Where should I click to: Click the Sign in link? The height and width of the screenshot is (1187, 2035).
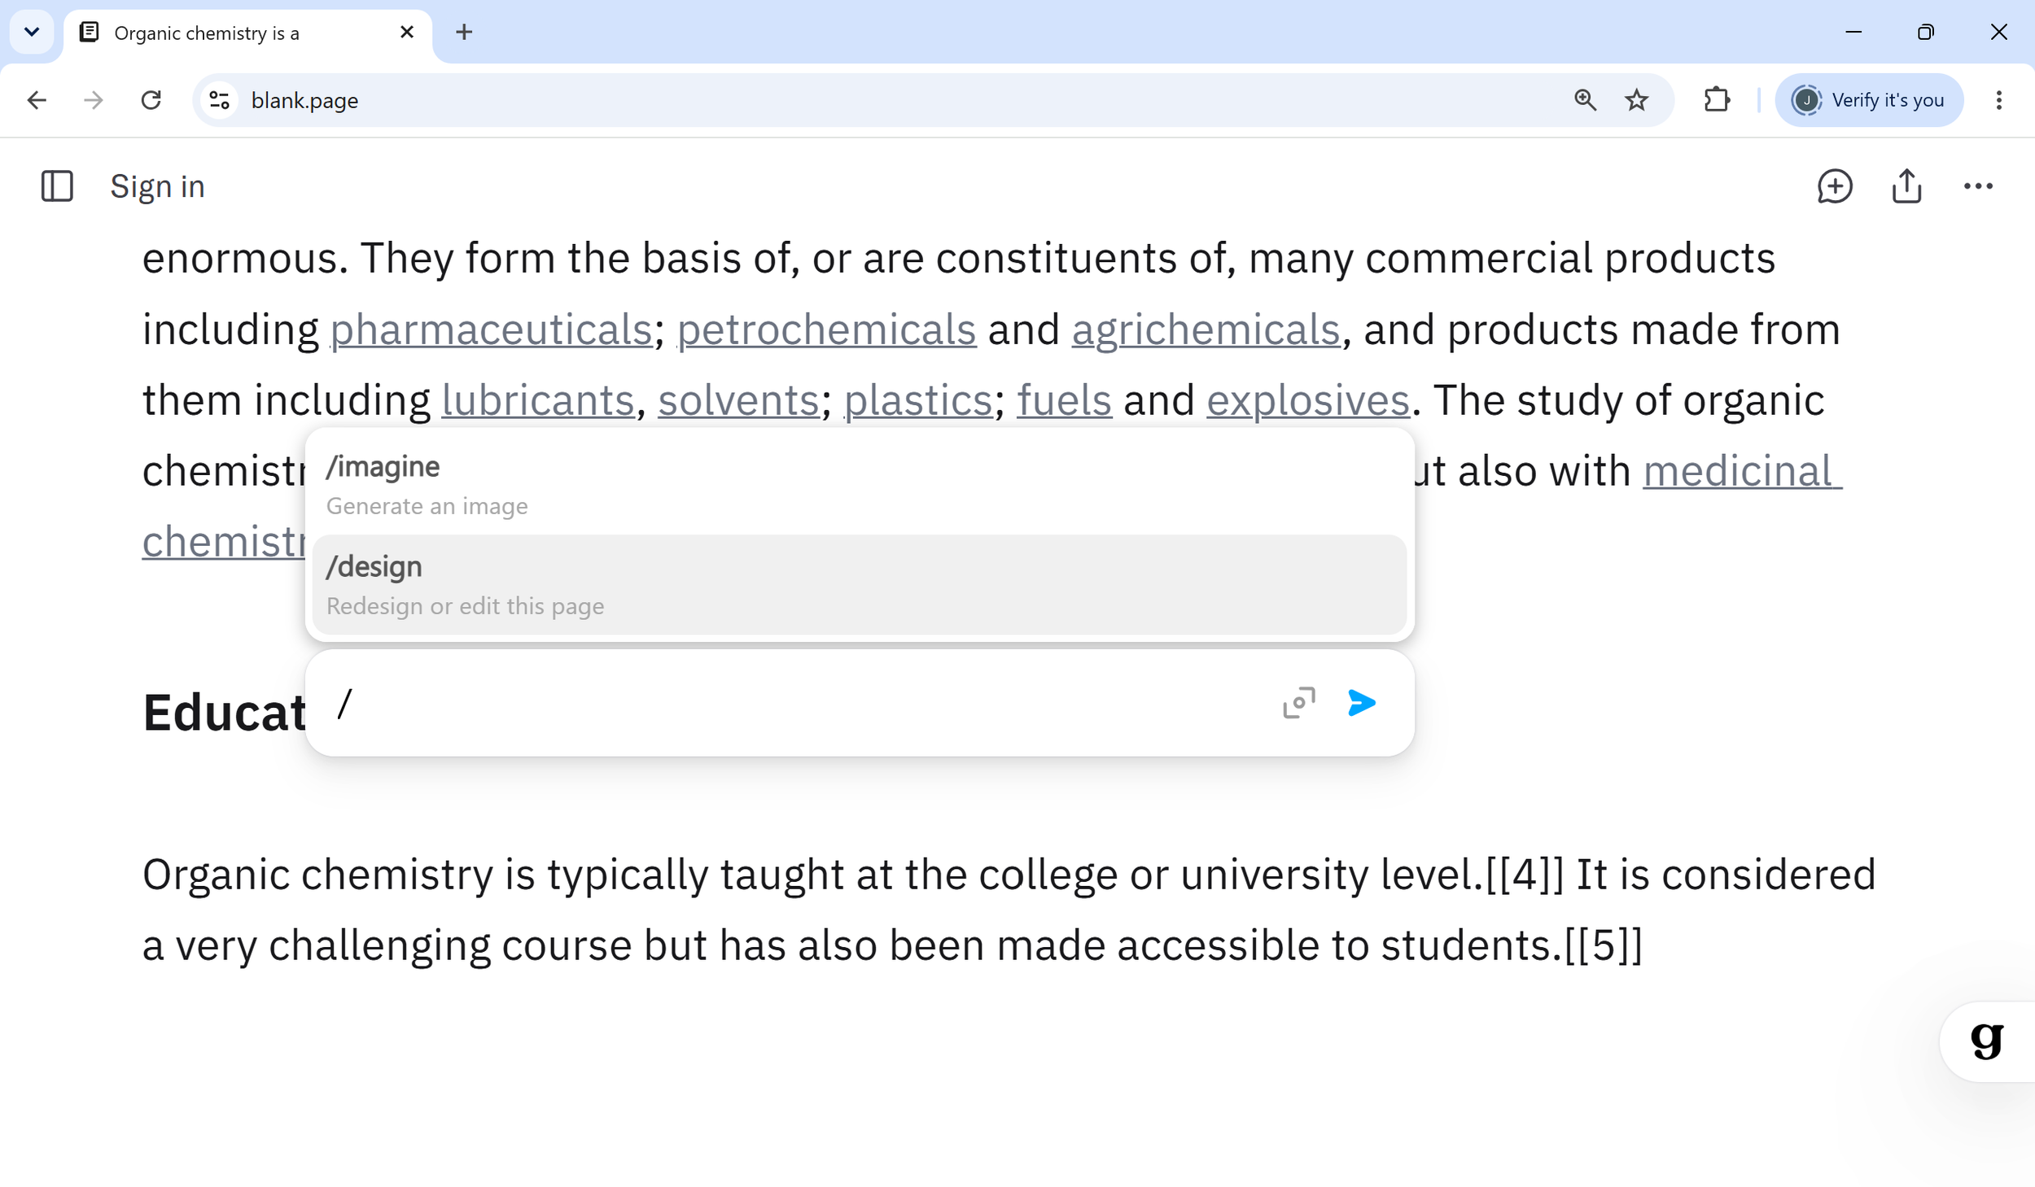pos(157,186)
